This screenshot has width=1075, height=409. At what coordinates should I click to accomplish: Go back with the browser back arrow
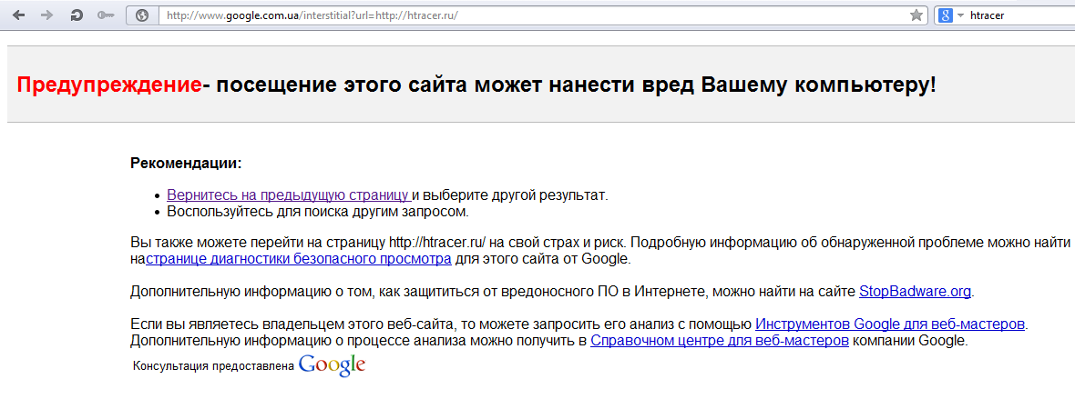point(18,15)
